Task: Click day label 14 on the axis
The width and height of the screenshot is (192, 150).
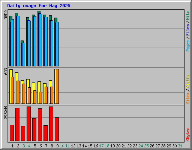Action: (84, 146)
